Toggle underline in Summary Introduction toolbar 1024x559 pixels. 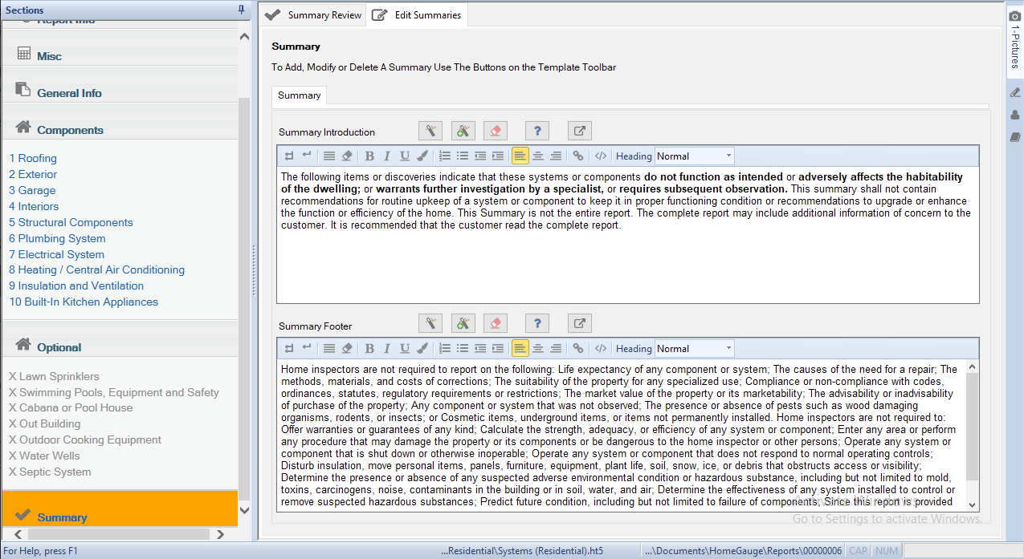click(x=404, y=156)
